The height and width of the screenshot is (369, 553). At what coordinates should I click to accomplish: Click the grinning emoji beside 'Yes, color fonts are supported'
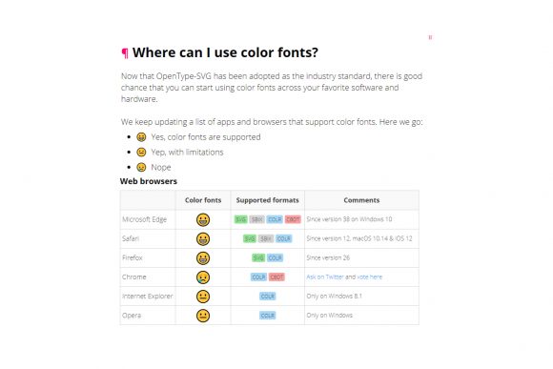coord(141,137)
